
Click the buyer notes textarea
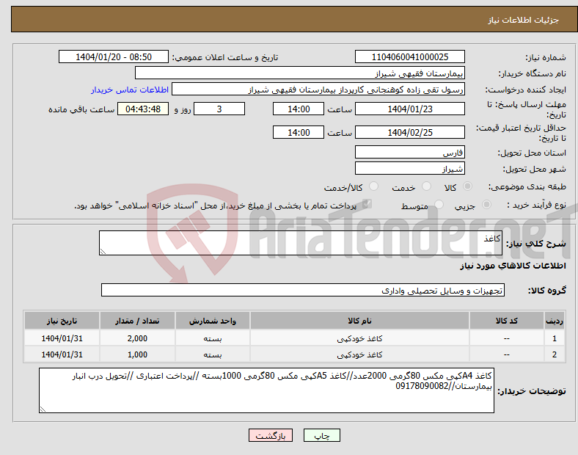[x=266, y=390]
